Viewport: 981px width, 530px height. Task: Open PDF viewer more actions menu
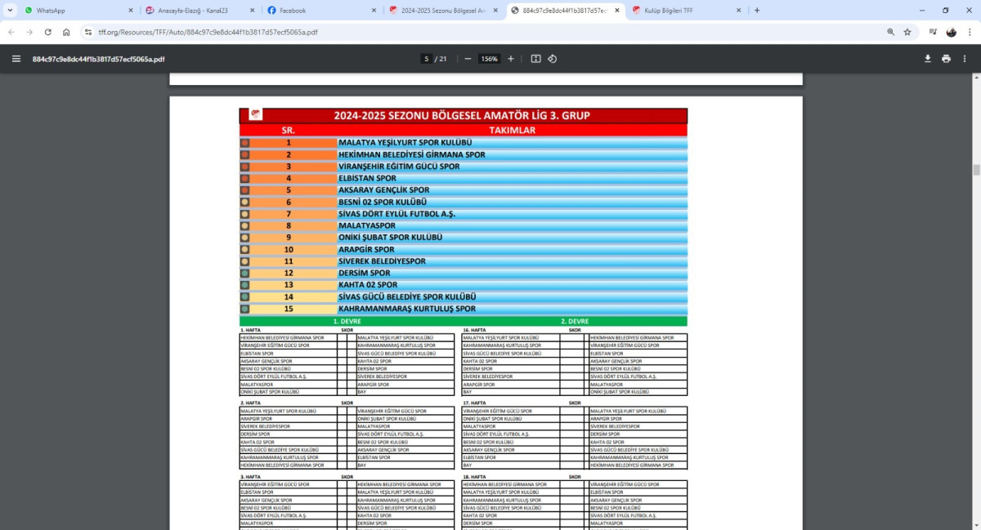coord(965,59)
